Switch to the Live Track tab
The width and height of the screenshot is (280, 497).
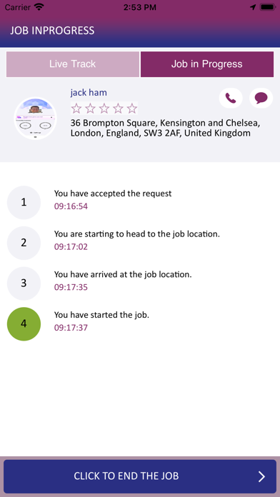click(73, 64)
